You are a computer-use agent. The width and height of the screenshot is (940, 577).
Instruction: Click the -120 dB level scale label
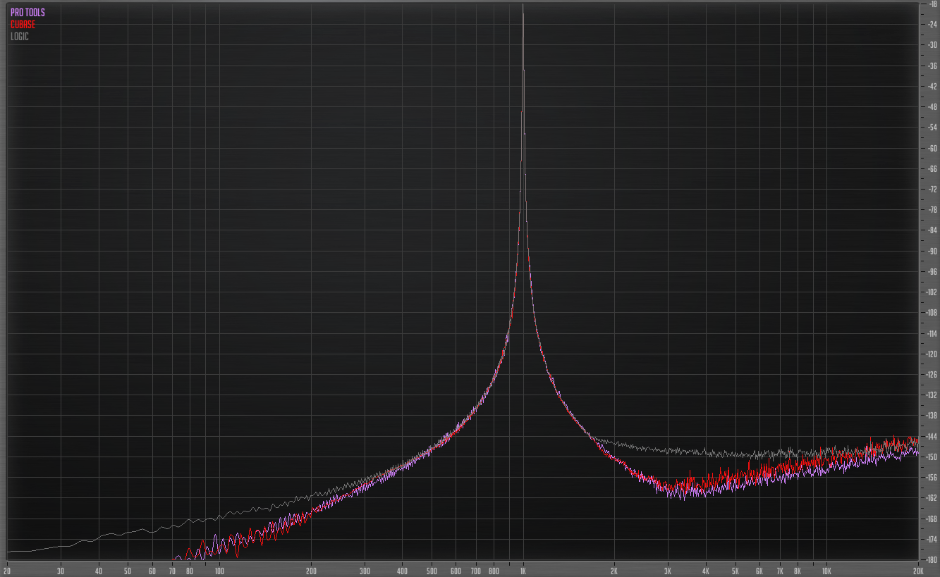tap(931, 354)
